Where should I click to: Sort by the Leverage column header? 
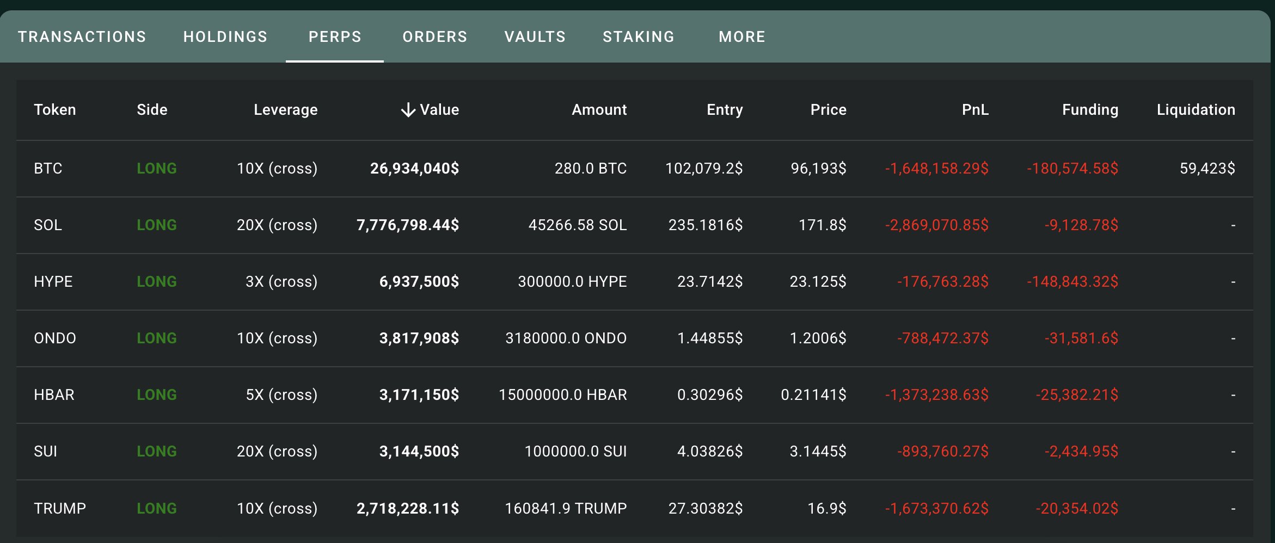(286, 110)
